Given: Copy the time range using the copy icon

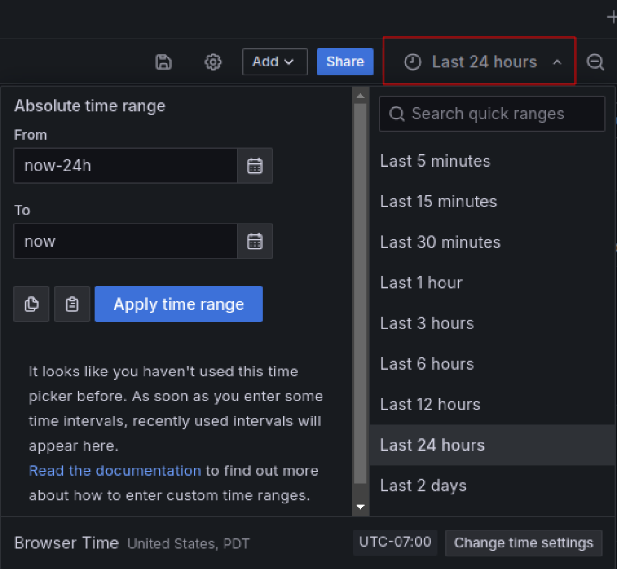Looking at the screenshot, I should (31, 304).
